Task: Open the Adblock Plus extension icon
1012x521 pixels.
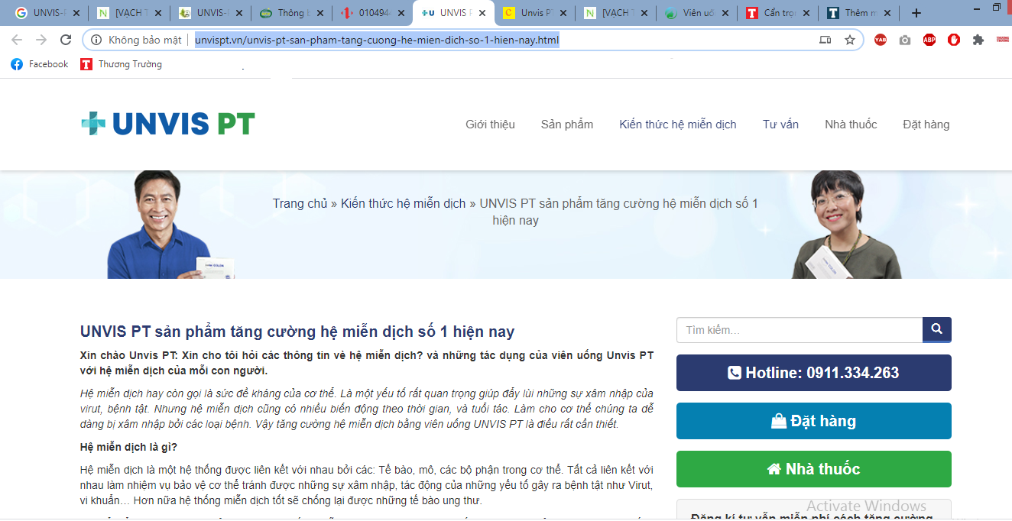Action: click(929, 40)
